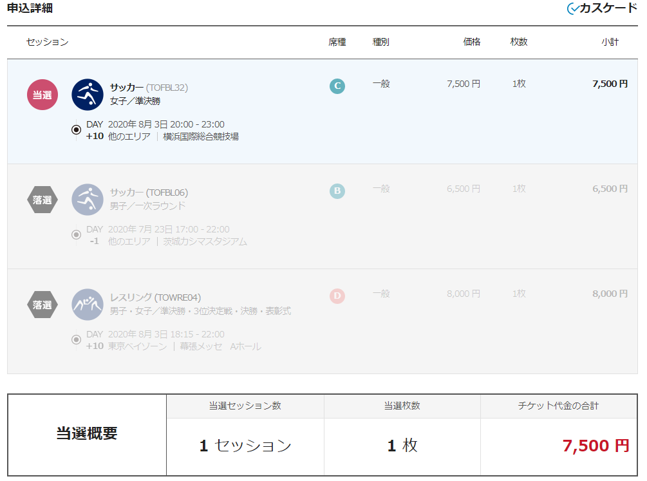Click the seat category C badge
This screenshot has height=481, width=647.
[x=337, y=86]
